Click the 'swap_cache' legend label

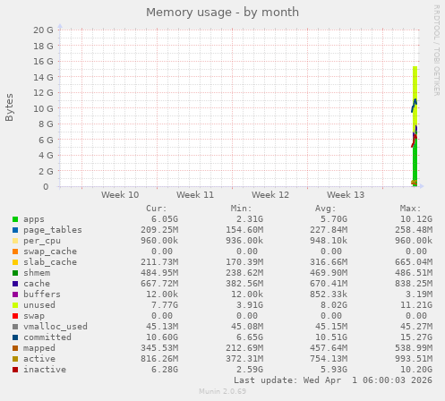pos(50,252)
